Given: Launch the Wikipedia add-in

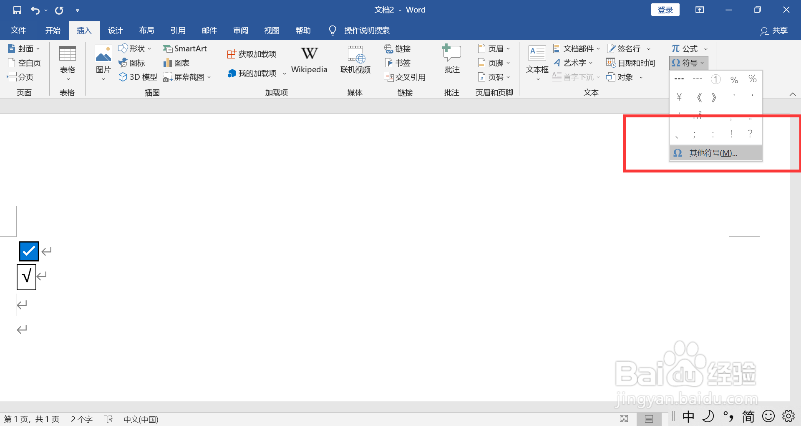Looking at the screenshot, I should (309, 61).
